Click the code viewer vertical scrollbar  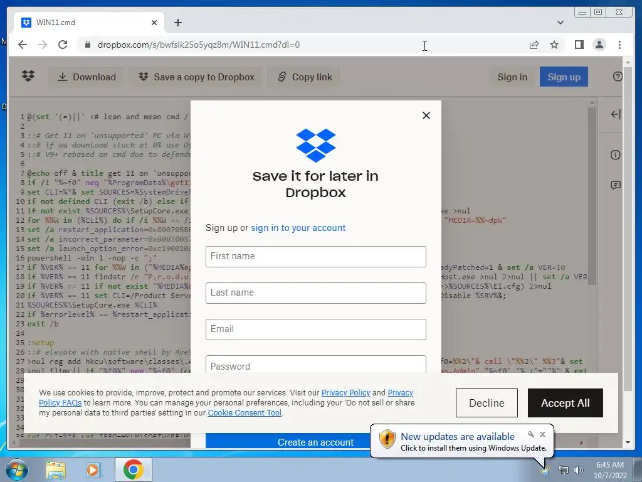[592, 196]
